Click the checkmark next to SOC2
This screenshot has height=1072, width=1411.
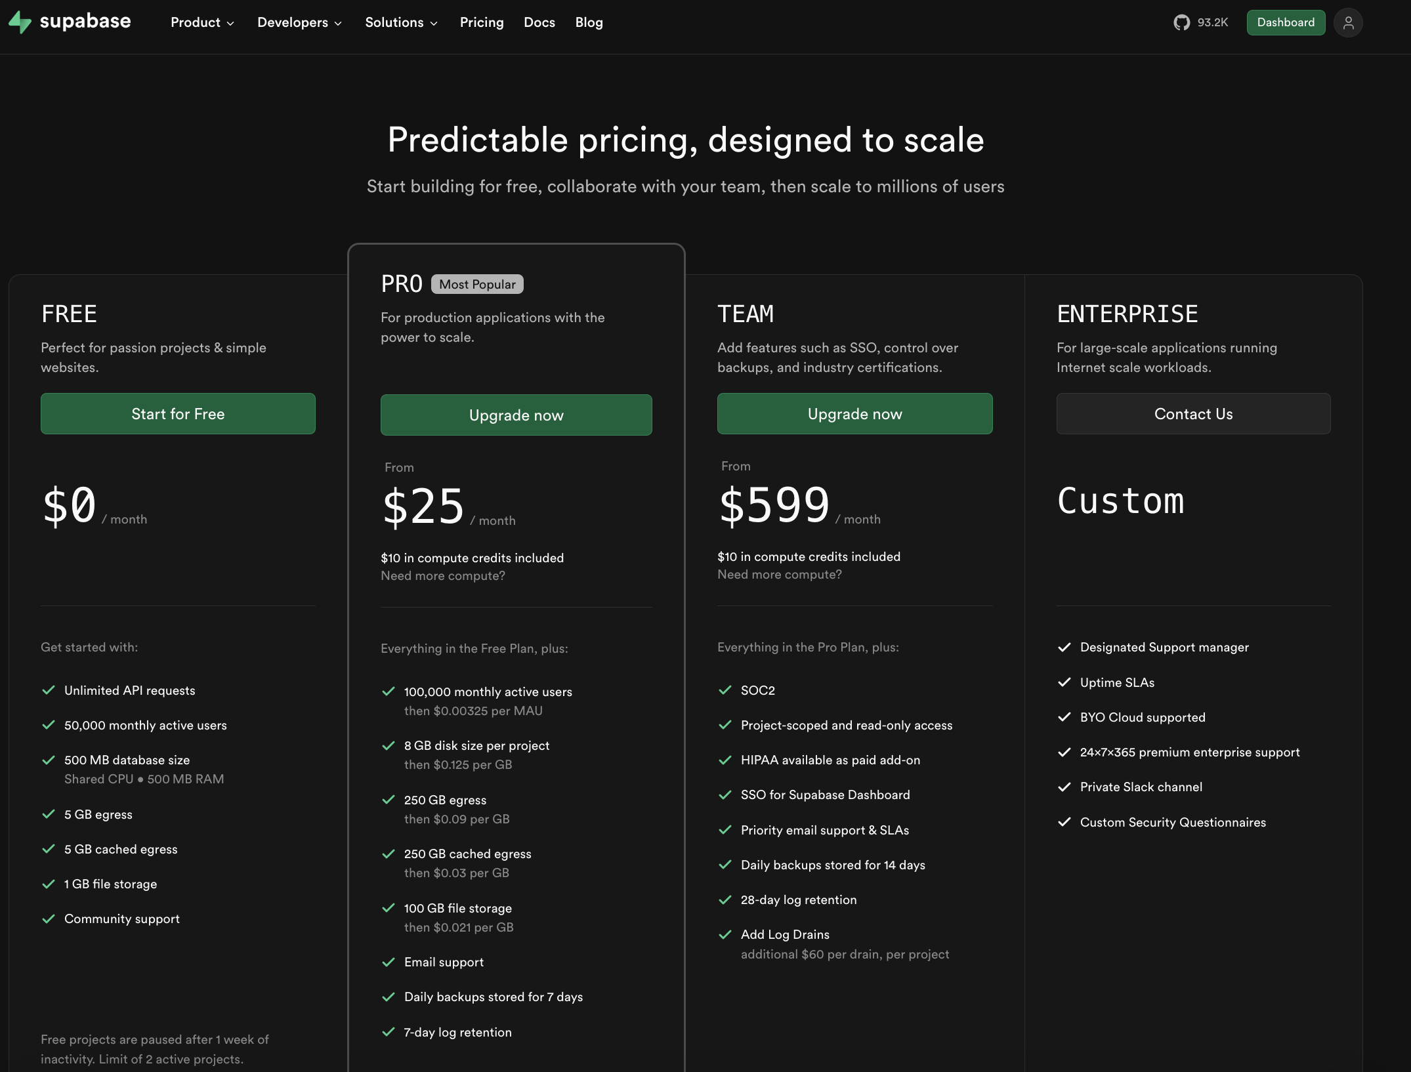coord(725,690)
